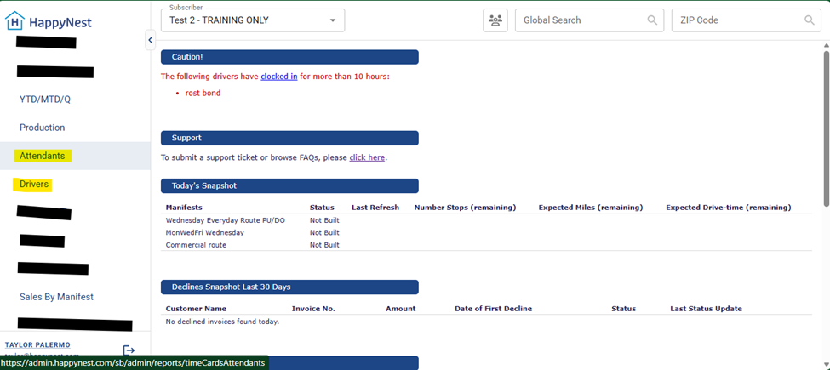Go to Production in the sidebar
Viewport: 830px width, 370px height.
[43, 128]
